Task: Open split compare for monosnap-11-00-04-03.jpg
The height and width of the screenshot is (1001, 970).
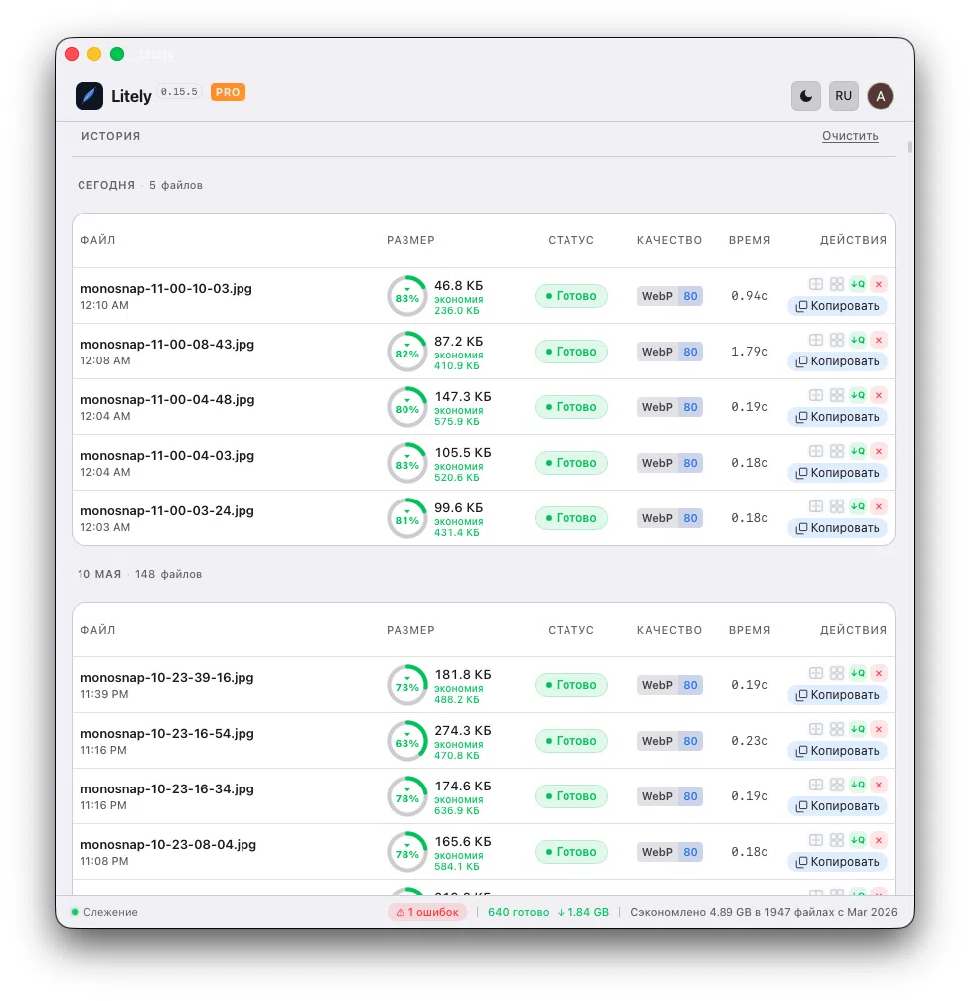Action: click(x=815, y=451)
